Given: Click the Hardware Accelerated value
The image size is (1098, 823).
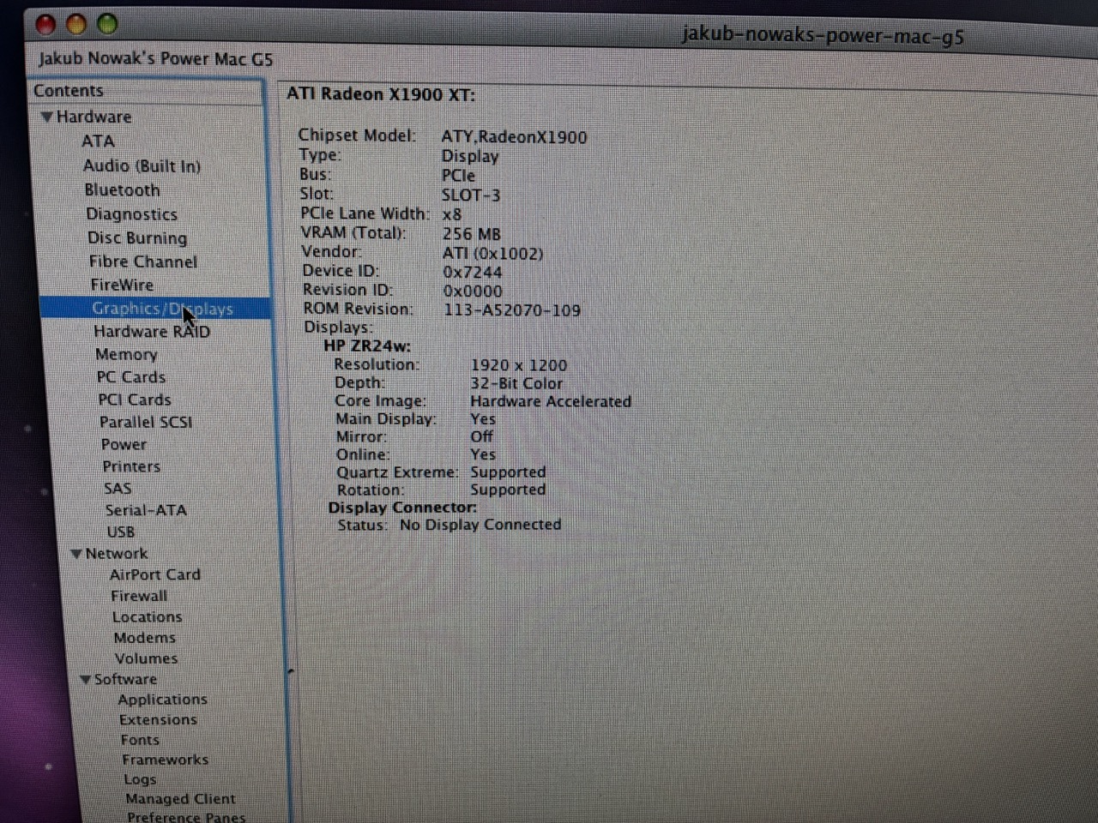Looking at the screenshot, I should pos(551,402).
